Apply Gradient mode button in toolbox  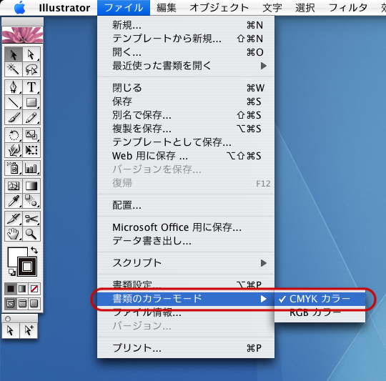22,289
